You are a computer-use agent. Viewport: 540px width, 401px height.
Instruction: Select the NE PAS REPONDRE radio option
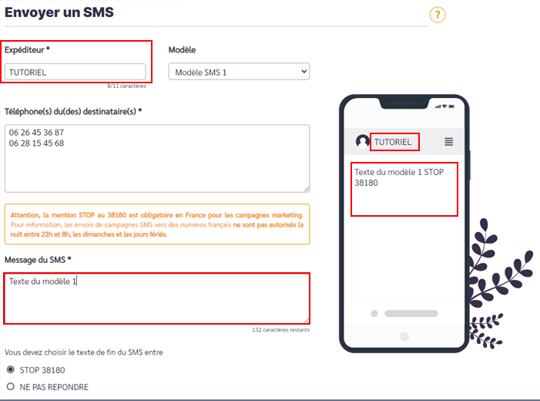[11, 386]
